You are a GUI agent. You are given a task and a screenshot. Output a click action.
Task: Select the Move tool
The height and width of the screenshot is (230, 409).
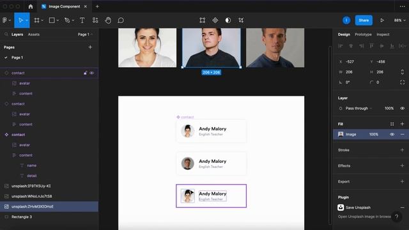(20, 20)
